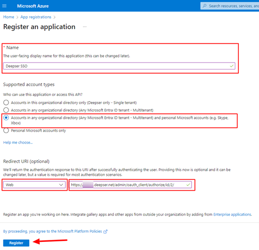This screenshot has height=250, width=259.
Task: Click the green checkmark in the Name field
Action: click(232, 66)
